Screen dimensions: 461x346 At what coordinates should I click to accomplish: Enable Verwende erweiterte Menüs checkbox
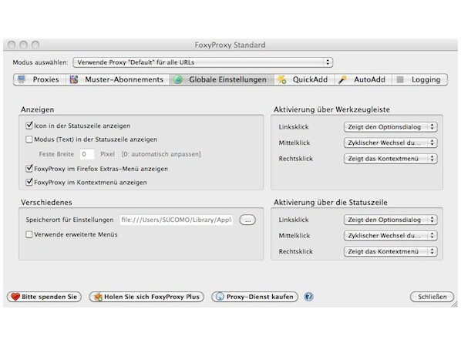coord(29,234)
